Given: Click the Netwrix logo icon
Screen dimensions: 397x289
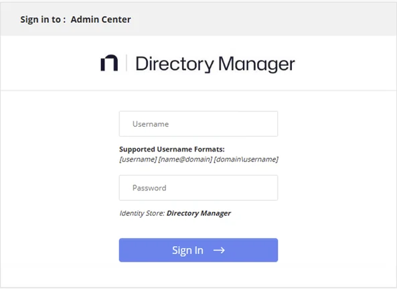Looking at the screenshot, I should pos(109,63).
